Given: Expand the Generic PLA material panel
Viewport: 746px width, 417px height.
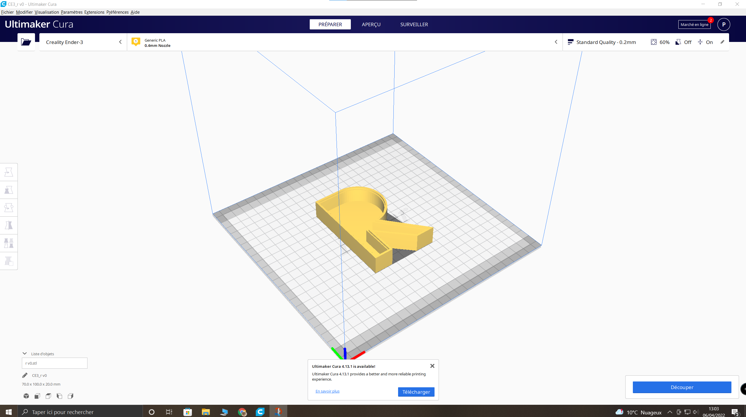Looking at the screenshot, I should click(x=345, y=42).
